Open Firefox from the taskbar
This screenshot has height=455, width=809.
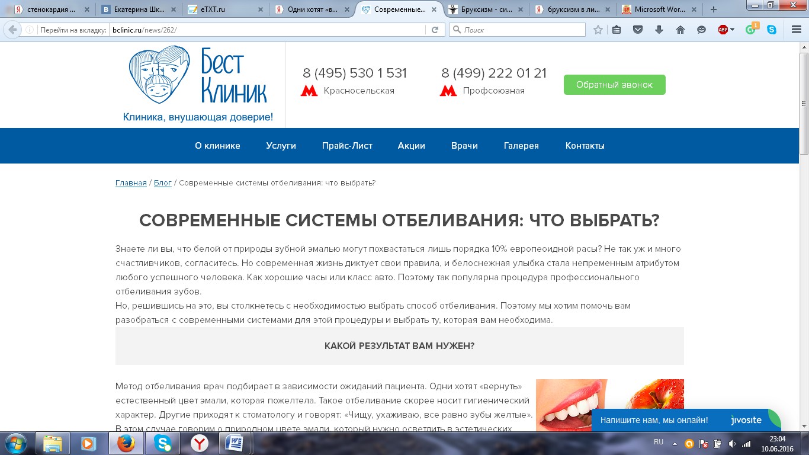click(x=125, y=443)
